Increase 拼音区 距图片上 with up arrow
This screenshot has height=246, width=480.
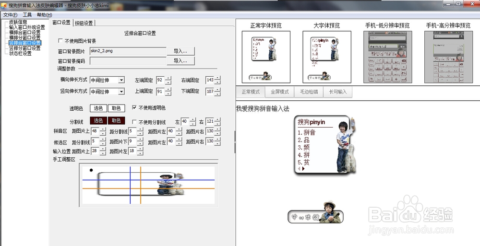pos(103,129)
